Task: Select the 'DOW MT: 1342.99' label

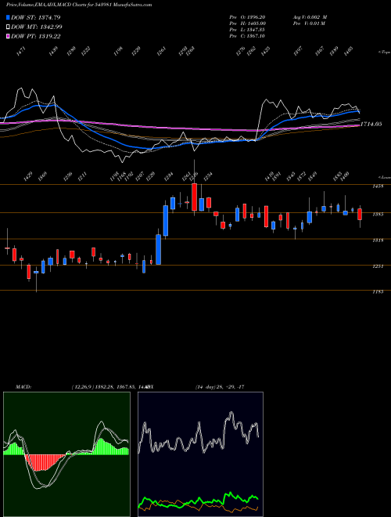Action: click(x=37, y=27)
